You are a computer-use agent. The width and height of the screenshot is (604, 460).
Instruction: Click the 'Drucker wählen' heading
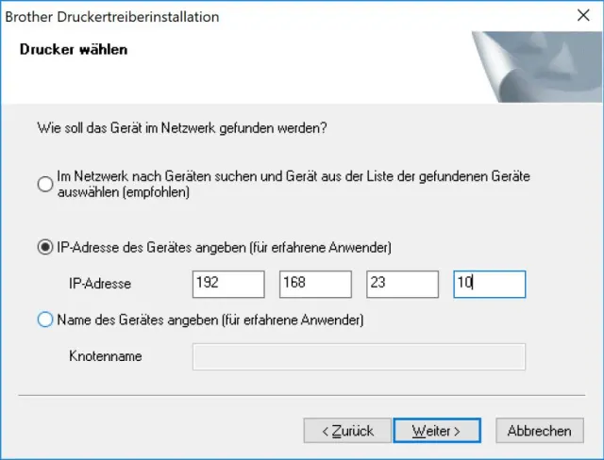(74, 49)
